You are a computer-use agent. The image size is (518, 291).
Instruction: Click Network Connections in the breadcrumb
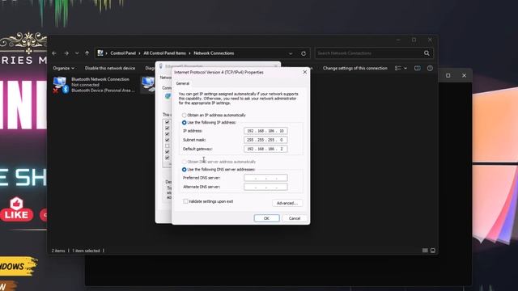(x=214, y=53)
